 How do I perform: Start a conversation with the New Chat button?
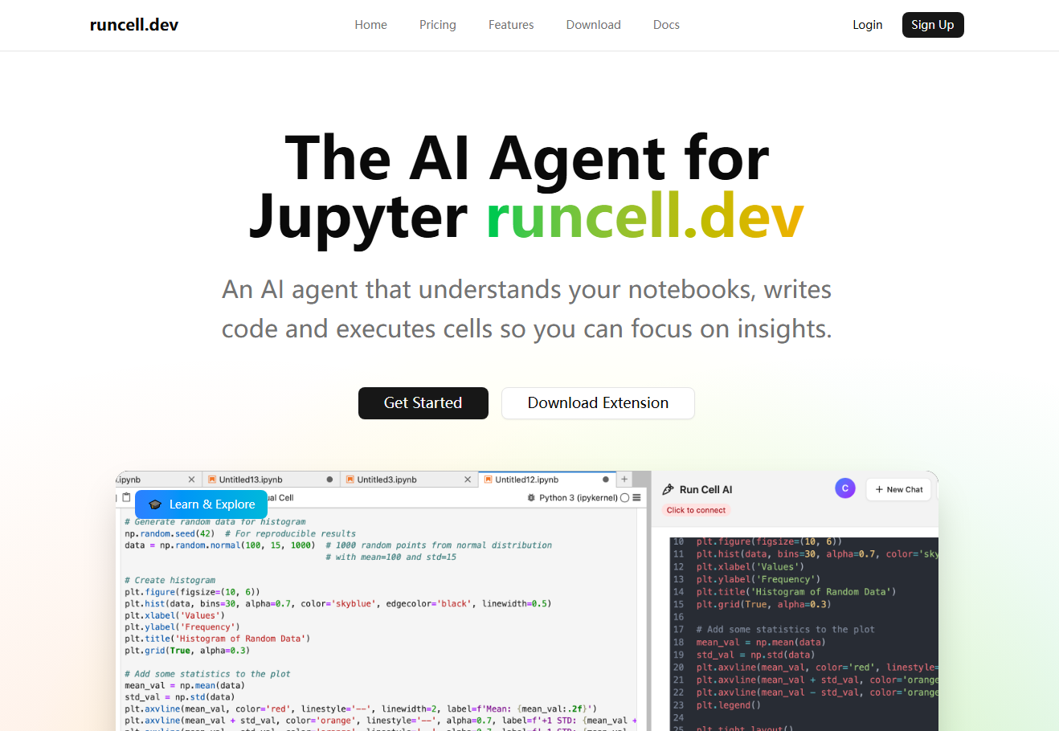(898, 489)
